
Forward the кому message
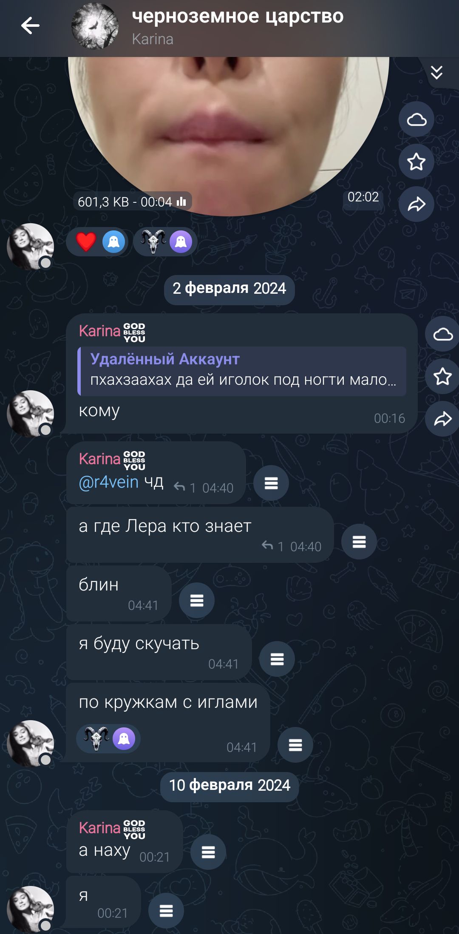(x=442, y=419)
